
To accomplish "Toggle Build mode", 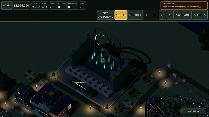I will click(121, 15).
